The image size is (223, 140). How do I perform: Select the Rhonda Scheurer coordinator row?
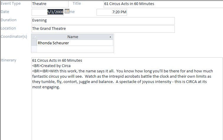coord(75,43)
